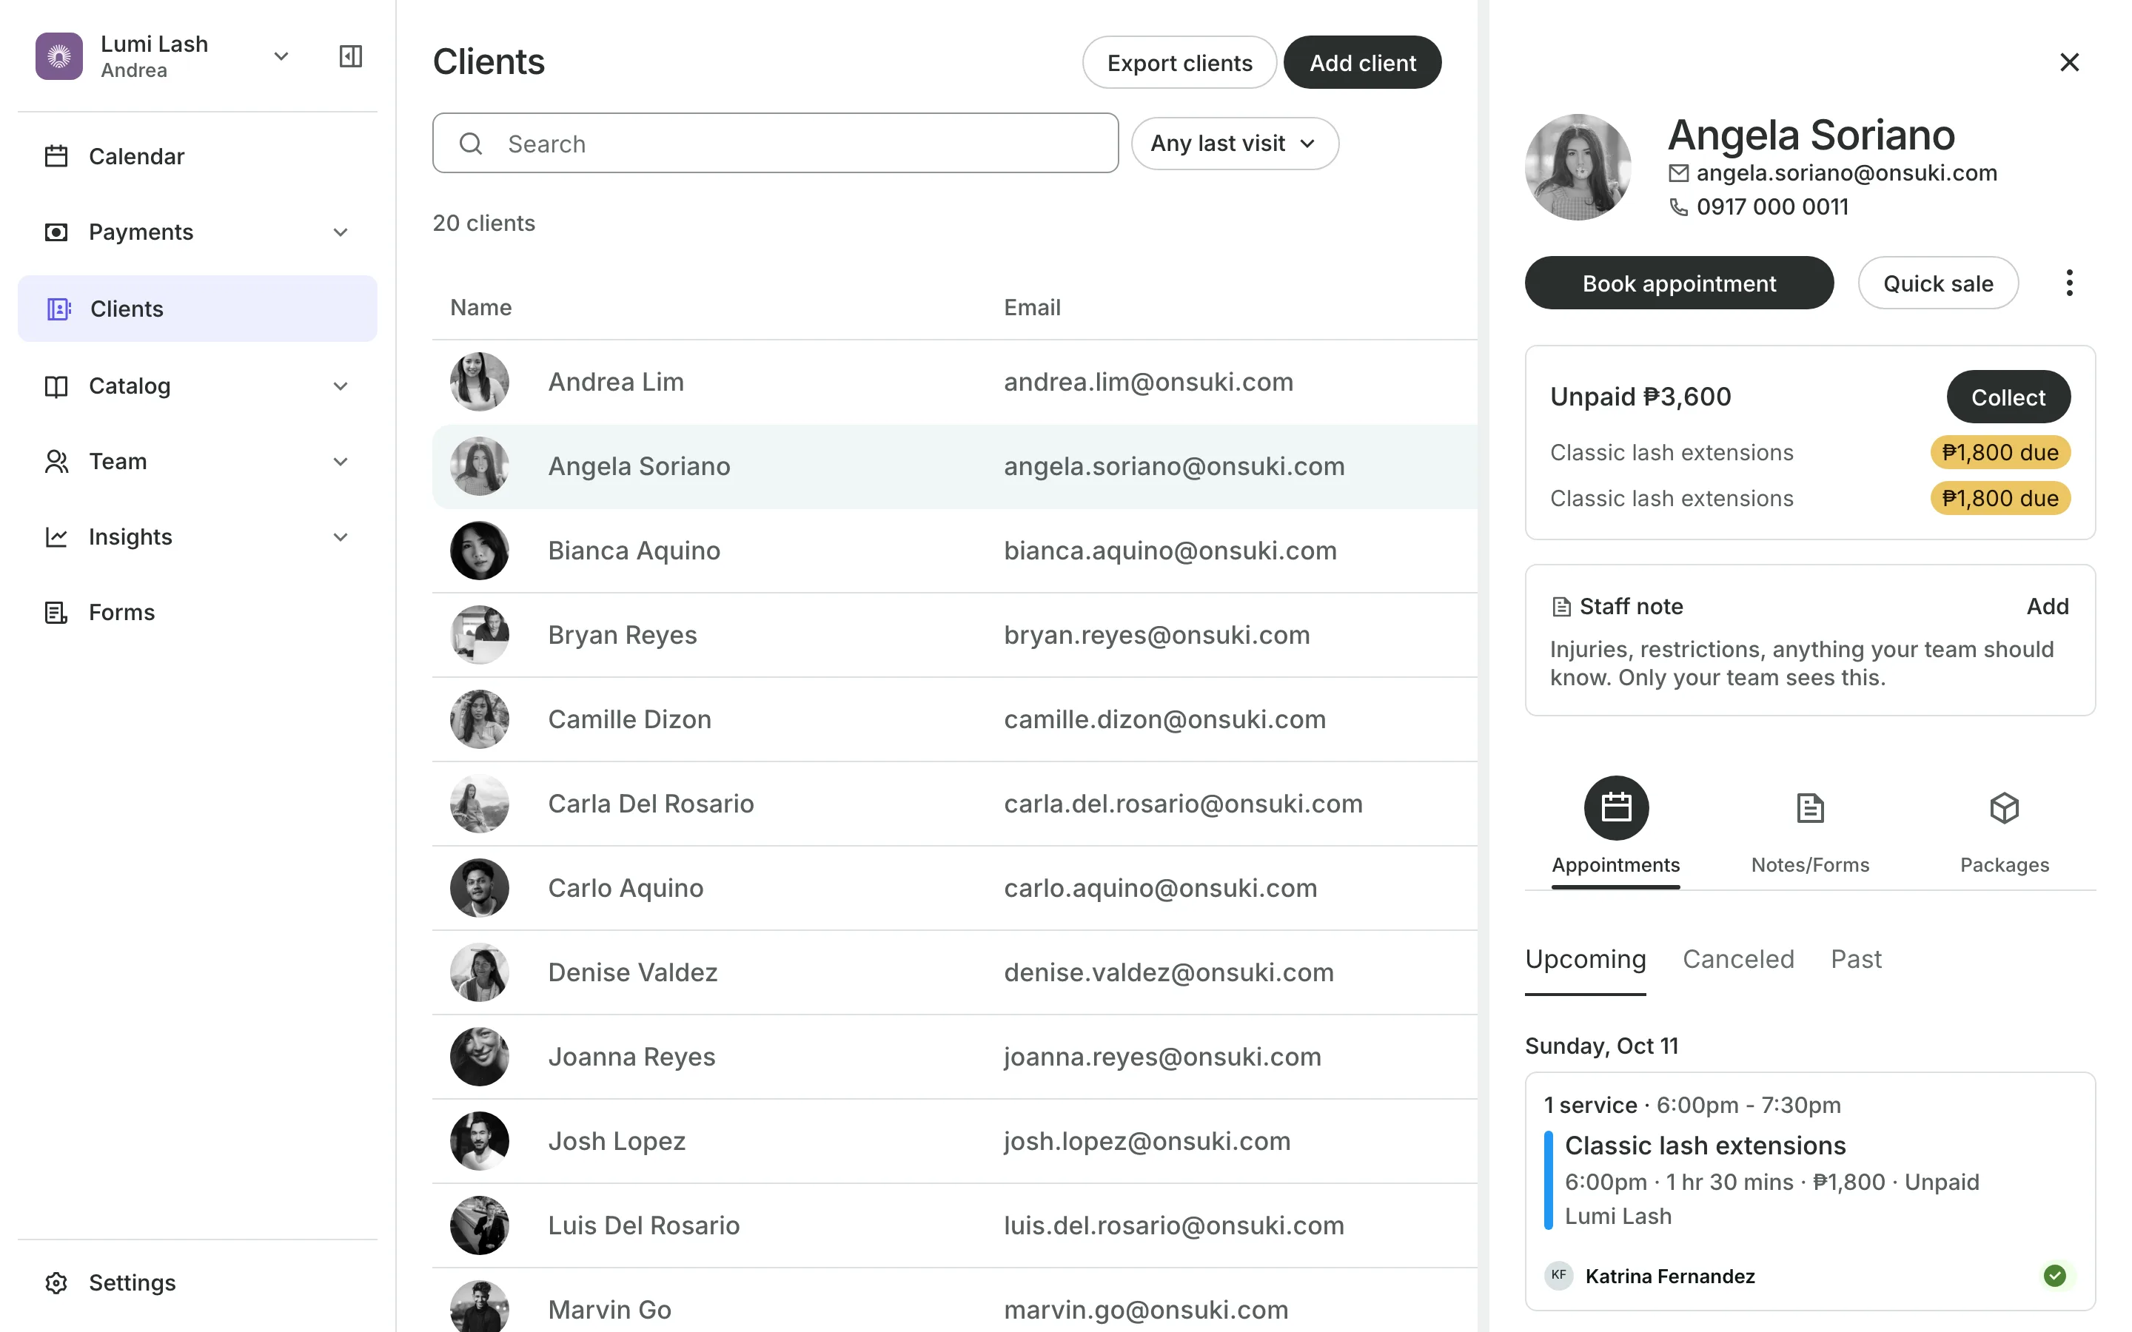
Task: Click Book appointment
Action: pos(1679,283)
